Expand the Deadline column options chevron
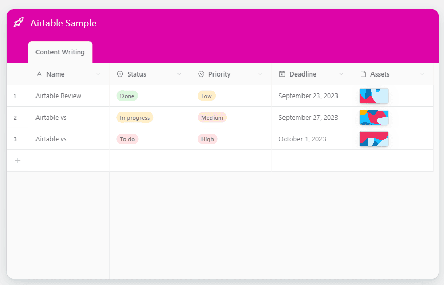The height and width of the screenshot is (285, 444). tap(341, 74)
